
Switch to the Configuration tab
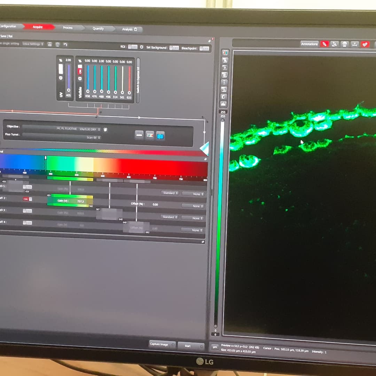coord(10,26)
